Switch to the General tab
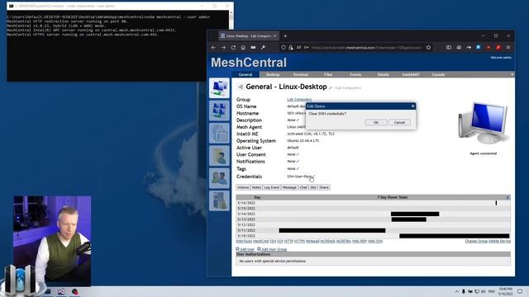Viewport: 529px width, 297px height. point(245,74)
